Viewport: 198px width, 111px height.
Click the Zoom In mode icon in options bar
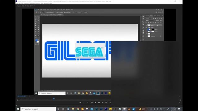click(41, 12)
